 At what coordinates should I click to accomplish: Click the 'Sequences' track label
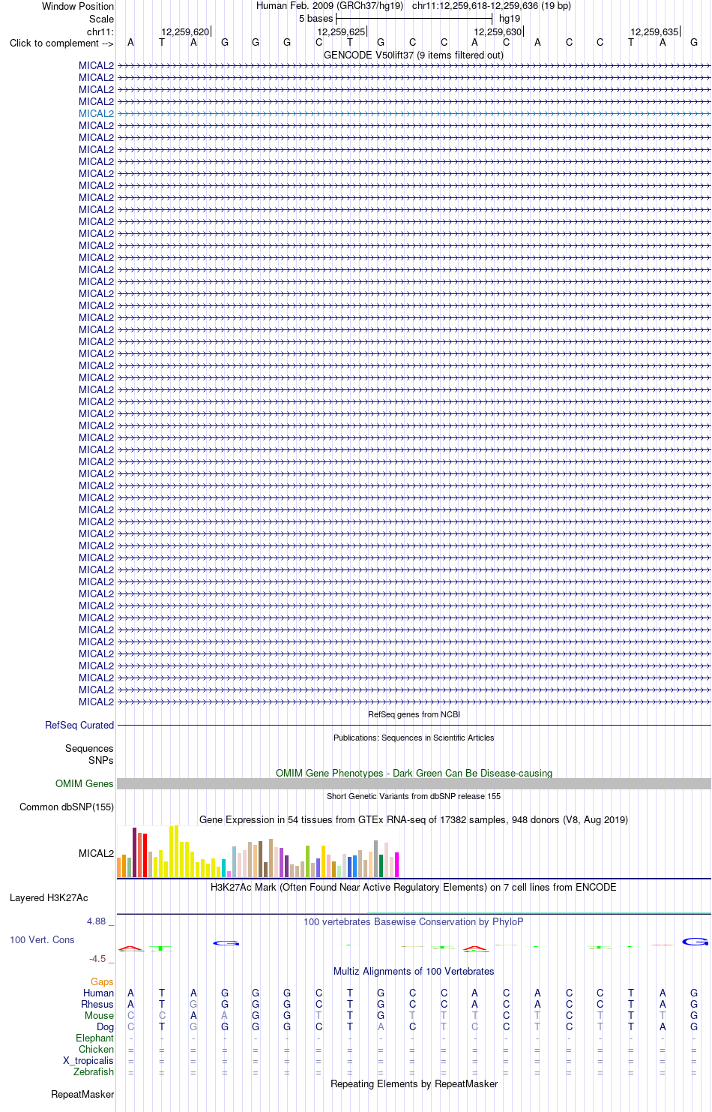click(x=89, y=748)
